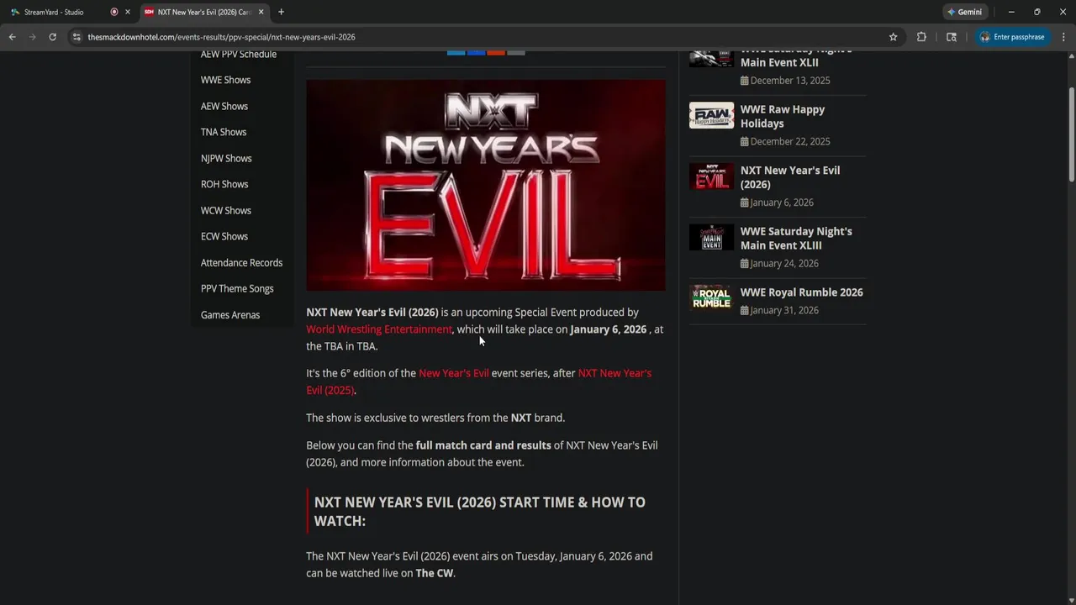Switch to the StreamYard - Studio tab

point(54,12)
